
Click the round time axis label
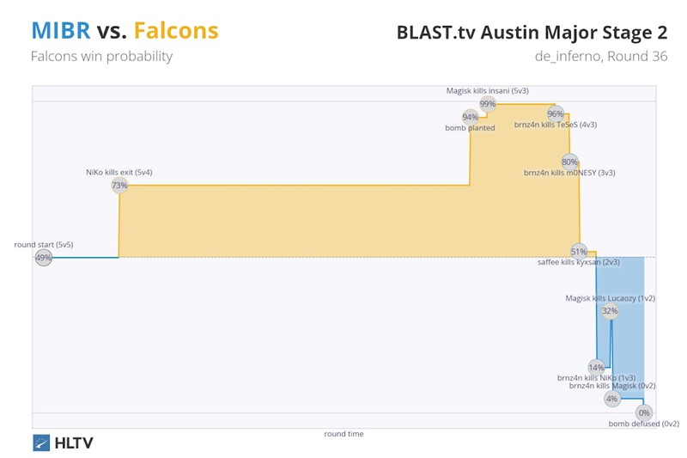(x=343, y=434)
